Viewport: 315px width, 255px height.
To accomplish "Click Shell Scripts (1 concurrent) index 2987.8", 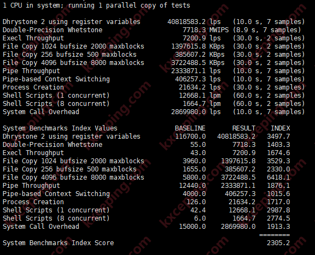I will 278,210.
